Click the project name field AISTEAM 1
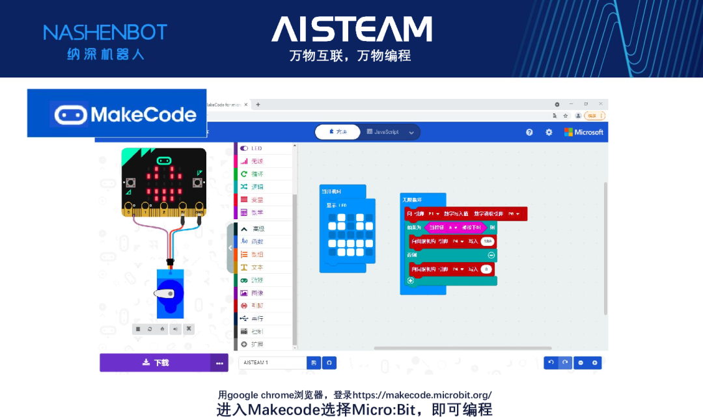Screen dimensions: 703x417 click(x=273, y=362)
